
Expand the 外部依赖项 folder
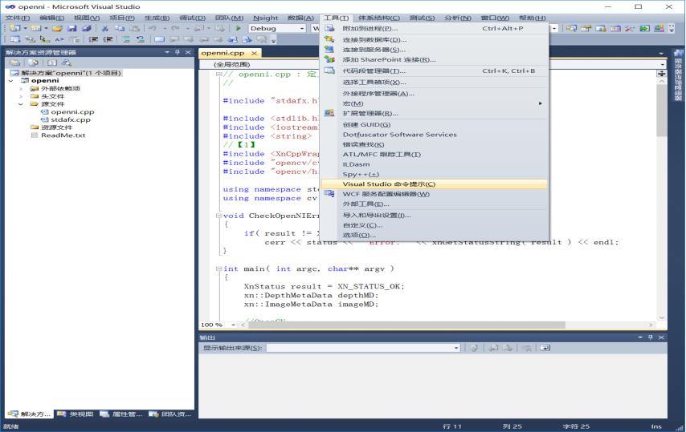(21, 89)
